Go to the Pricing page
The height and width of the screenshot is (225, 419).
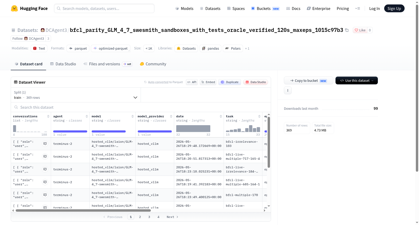343,8
